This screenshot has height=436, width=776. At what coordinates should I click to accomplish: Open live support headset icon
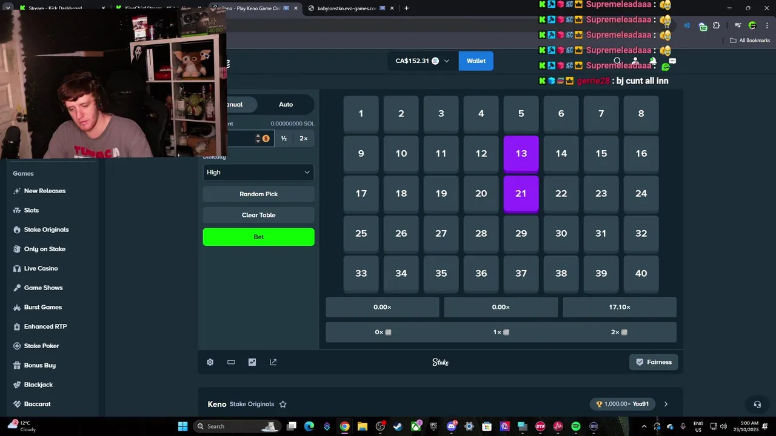tap(757, 405)
